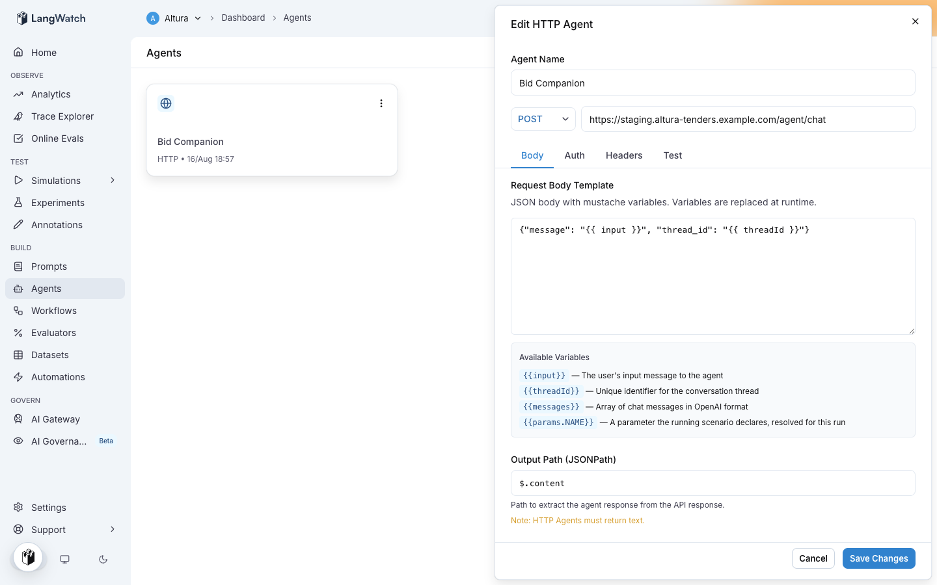Click the {{messages}} variable chip
Viewport: 937px width, 585px height.
551,406
